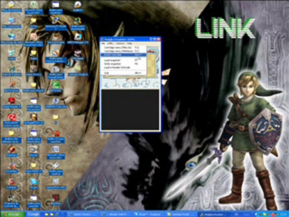
Task: Switch to the Camtasia Studio taskbar button
Action: 181,215
